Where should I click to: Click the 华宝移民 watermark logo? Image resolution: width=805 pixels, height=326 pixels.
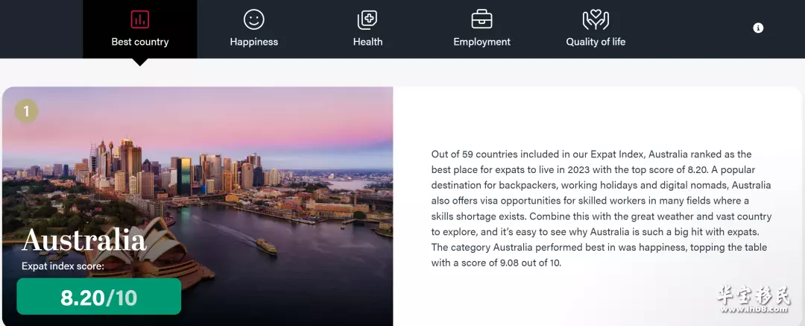[x=753, y=295]
